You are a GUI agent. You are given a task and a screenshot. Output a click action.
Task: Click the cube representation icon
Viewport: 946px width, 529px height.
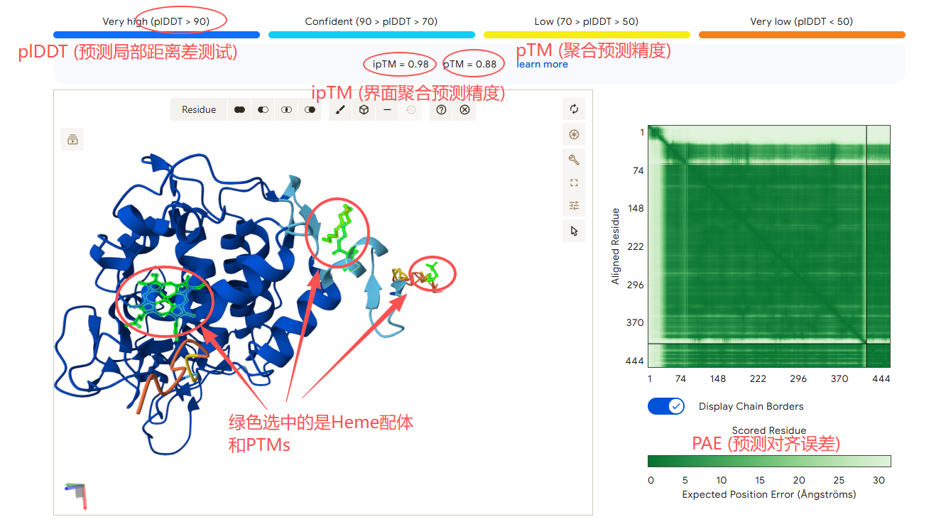pos(364,110)
